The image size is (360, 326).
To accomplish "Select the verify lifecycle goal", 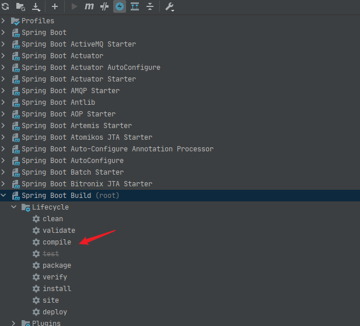I will 55,277.
